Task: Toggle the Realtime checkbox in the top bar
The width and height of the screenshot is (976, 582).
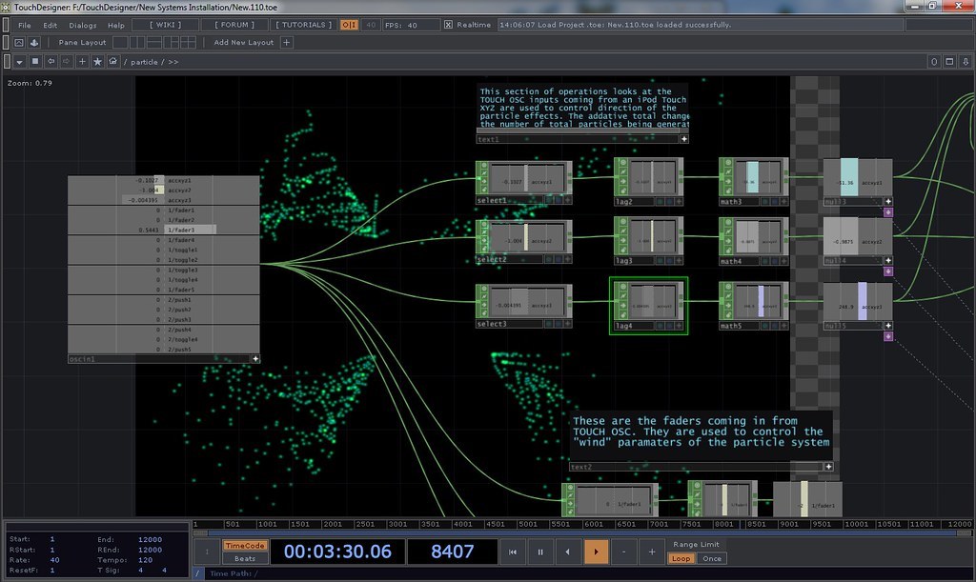Action: pyautogui.click(x=448, y=24)
